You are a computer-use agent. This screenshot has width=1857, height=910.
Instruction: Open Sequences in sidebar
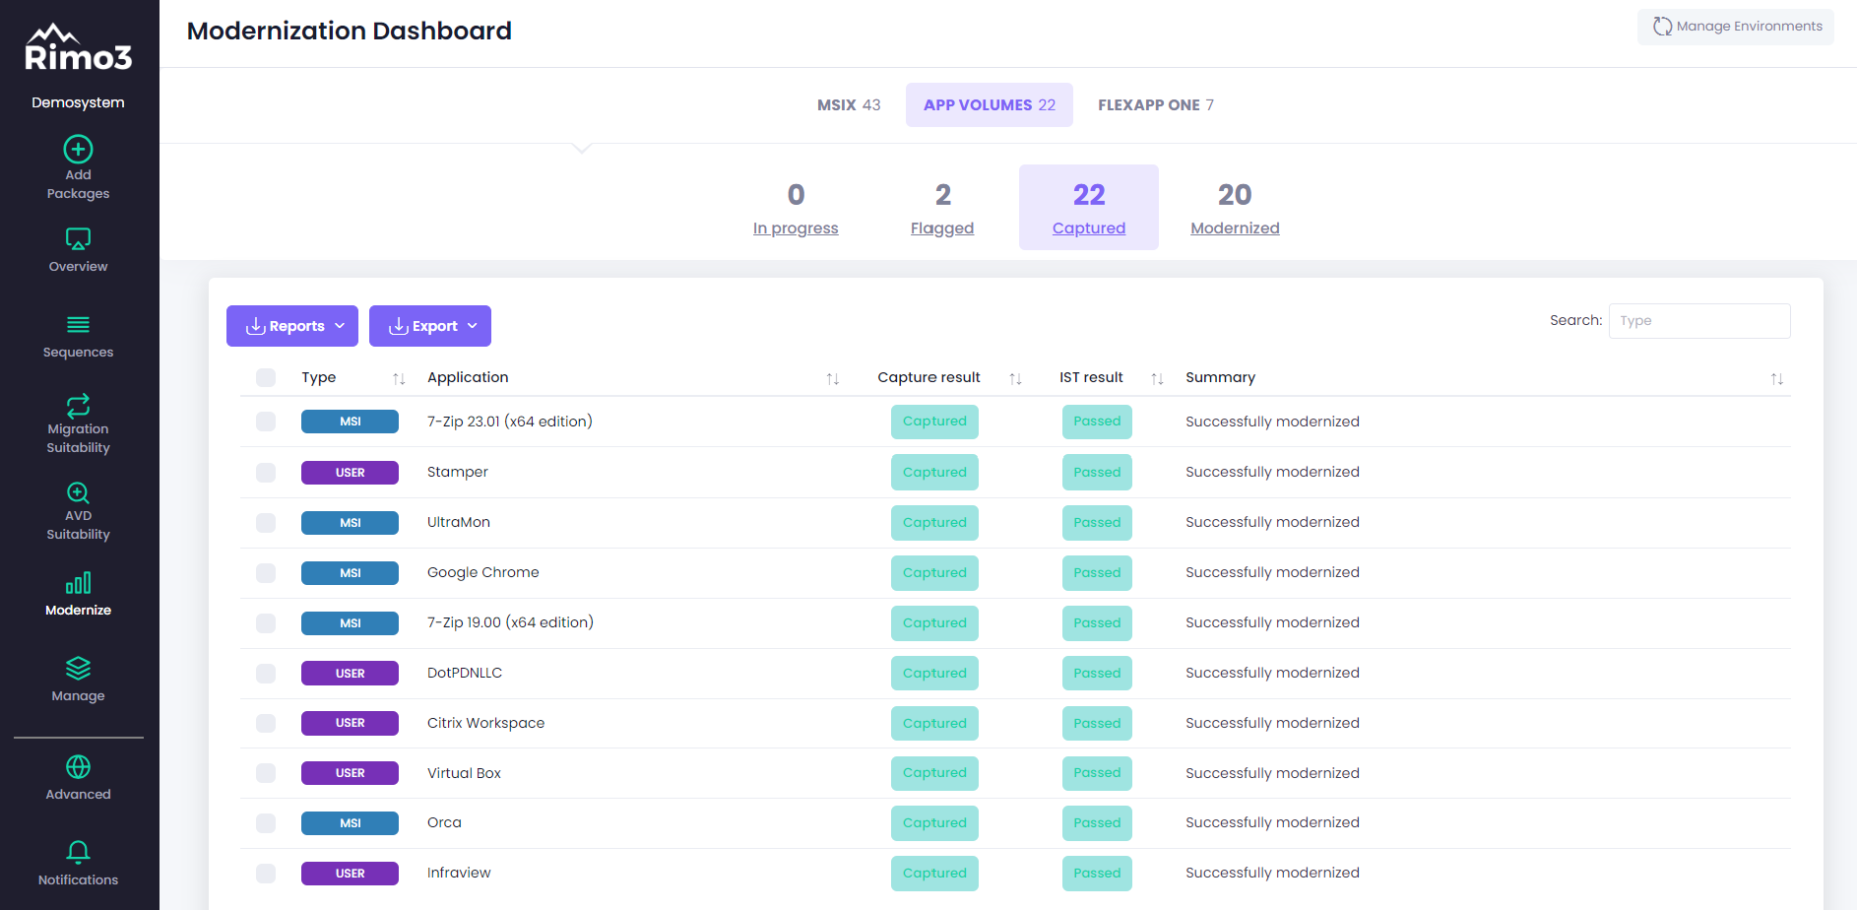78,337
